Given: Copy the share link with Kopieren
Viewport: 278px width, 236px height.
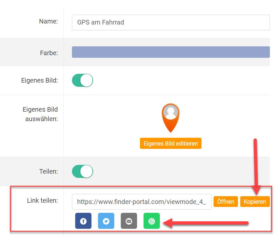Looking at the screenshot, I should pos(255,202).
